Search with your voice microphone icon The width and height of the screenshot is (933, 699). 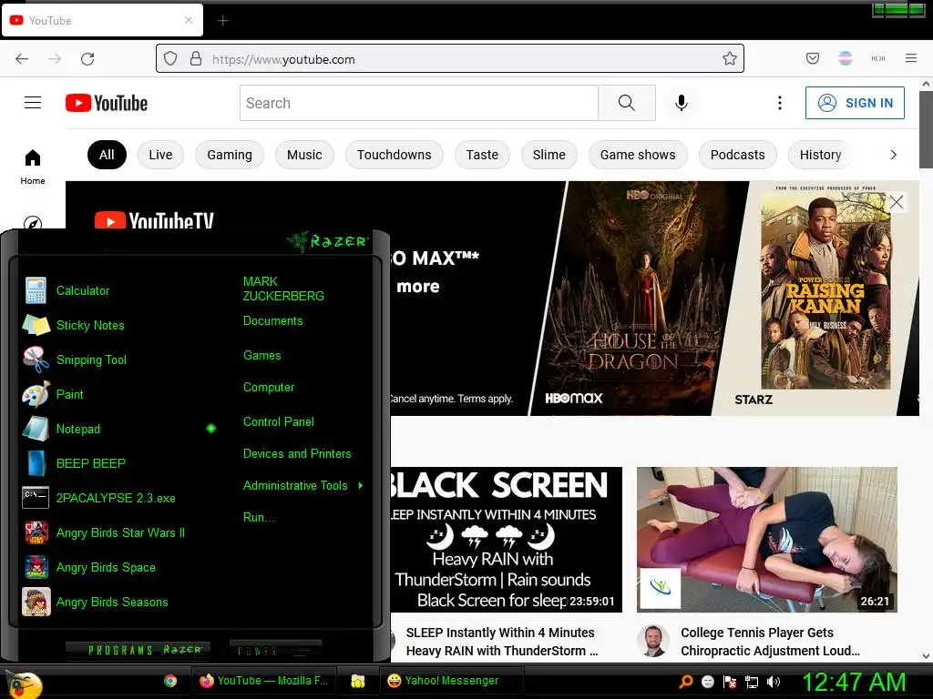(x=682, y=103)
